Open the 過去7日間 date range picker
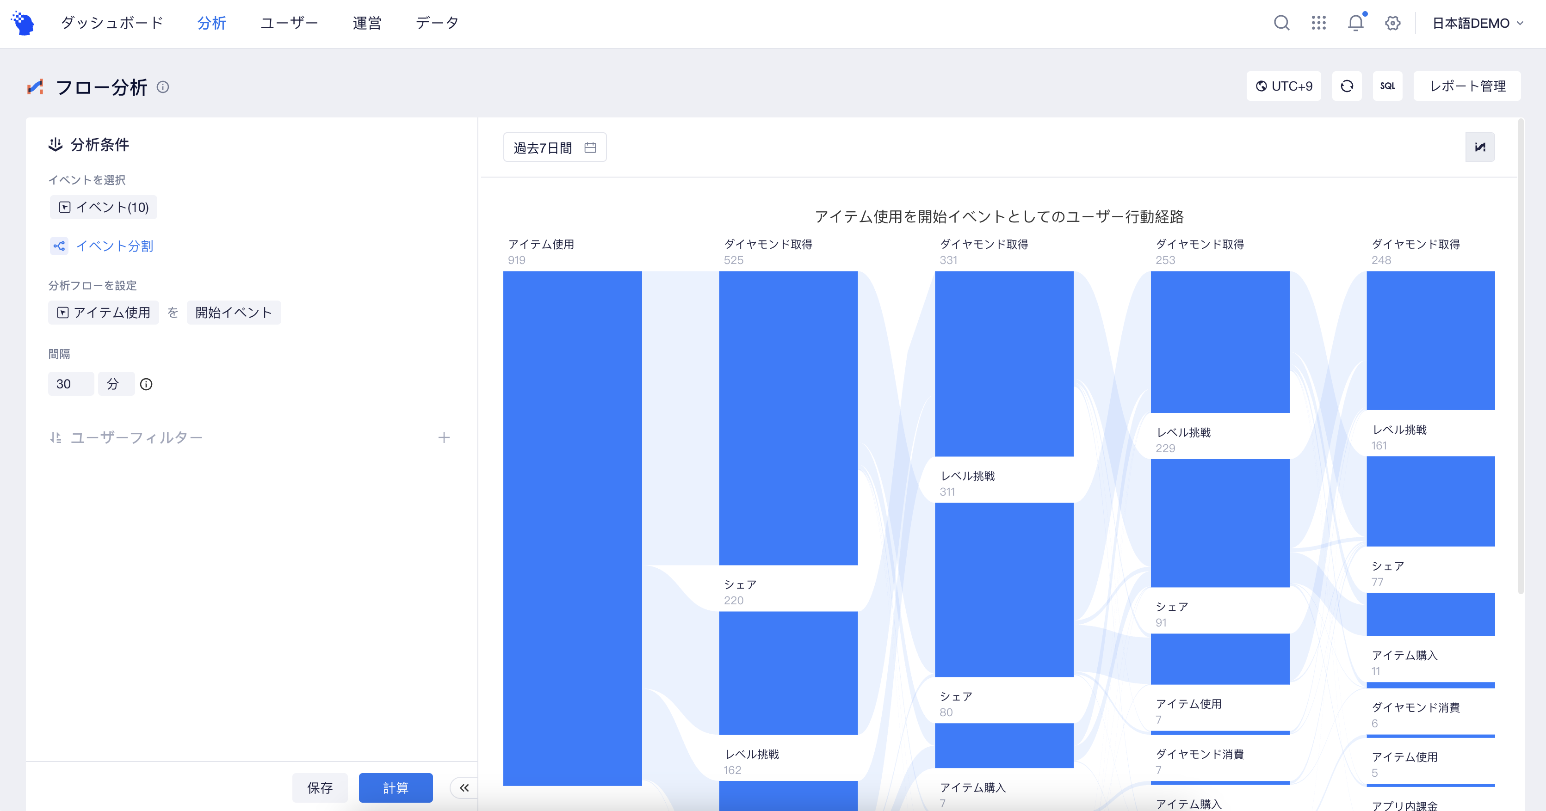This screenshot has height=811, width=1546. point(555,147)
